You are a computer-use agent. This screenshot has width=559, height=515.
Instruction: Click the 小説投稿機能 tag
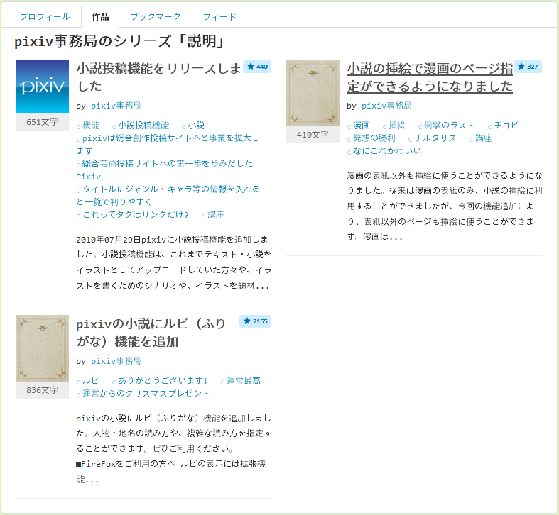tap(143, 126)
